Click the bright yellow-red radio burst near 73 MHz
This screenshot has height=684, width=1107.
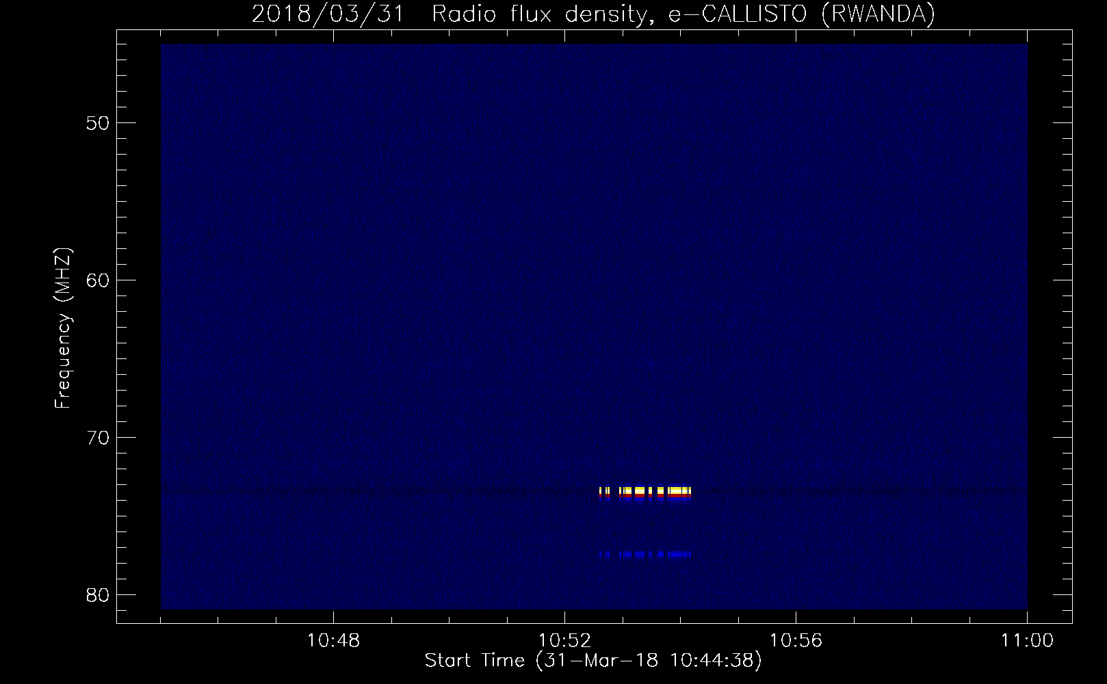point(645,493)
